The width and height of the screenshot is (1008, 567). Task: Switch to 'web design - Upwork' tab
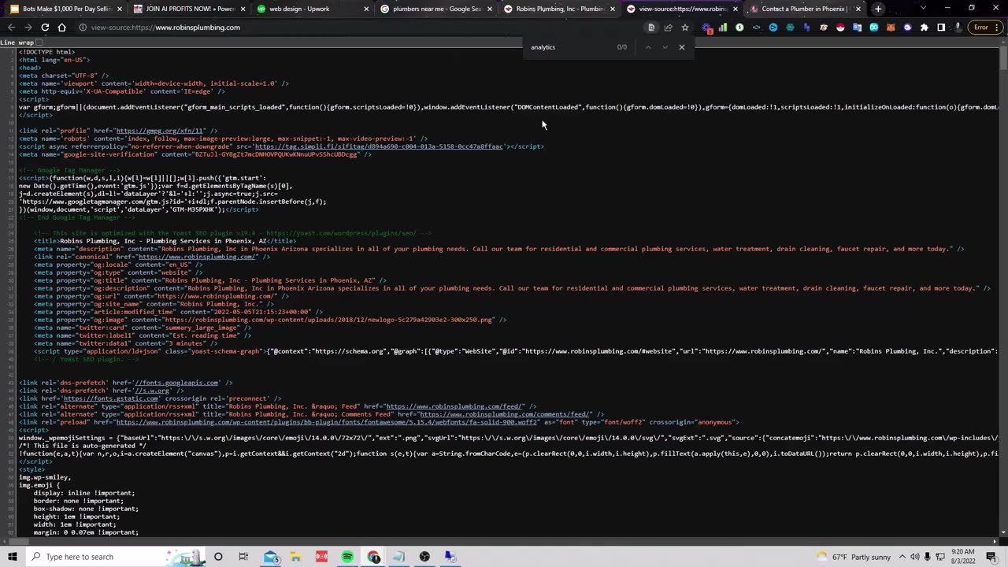tap(313, 9)
